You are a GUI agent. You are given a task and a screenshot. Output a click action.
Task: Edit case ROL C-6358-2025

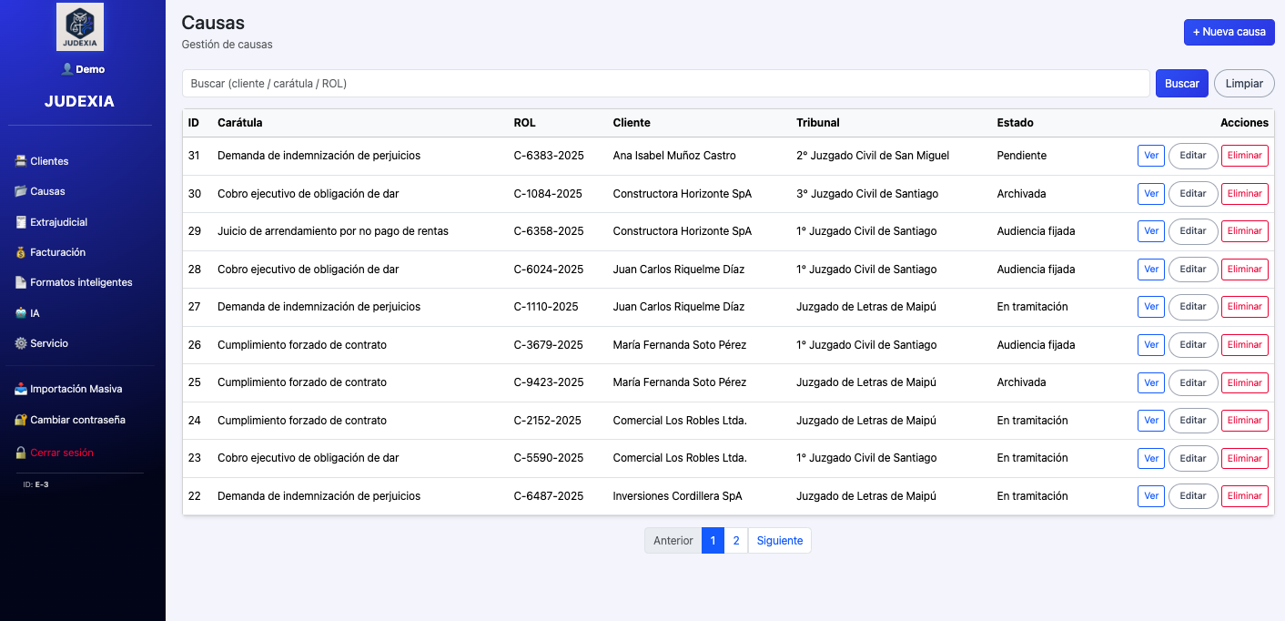tap(1192, 231)
